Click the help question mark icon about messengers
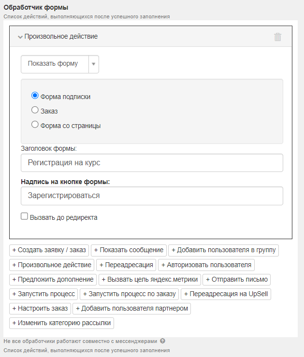 pos(162,341)
